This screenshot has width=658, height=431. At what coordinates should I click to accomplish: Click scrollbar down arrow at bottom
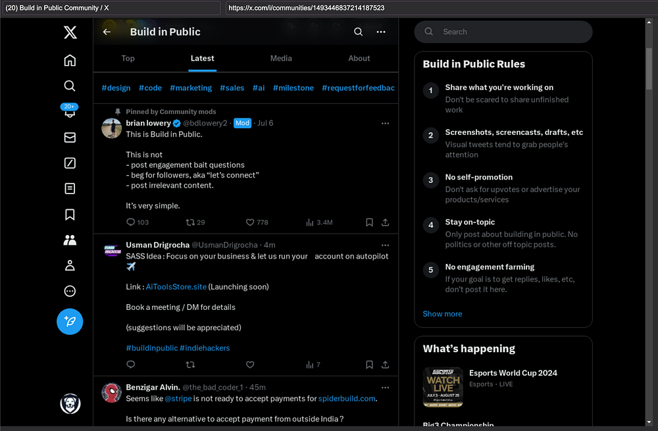649,422
